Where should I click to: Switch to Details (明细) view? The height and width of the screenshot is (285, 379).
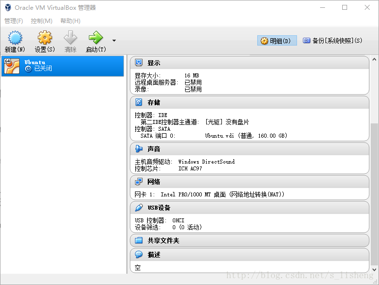click(x=277, y=41)
